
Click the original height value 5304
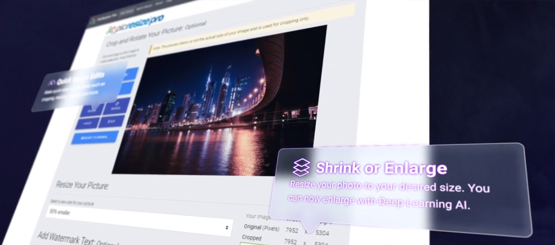(322, 233)
